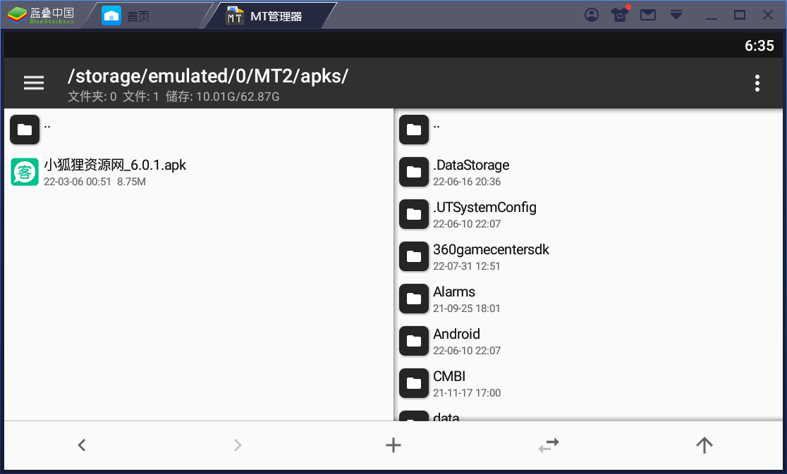Click the date 21-11-17 17:00
The width and height of the screenshot is (787, 474).
coord(468,393)
